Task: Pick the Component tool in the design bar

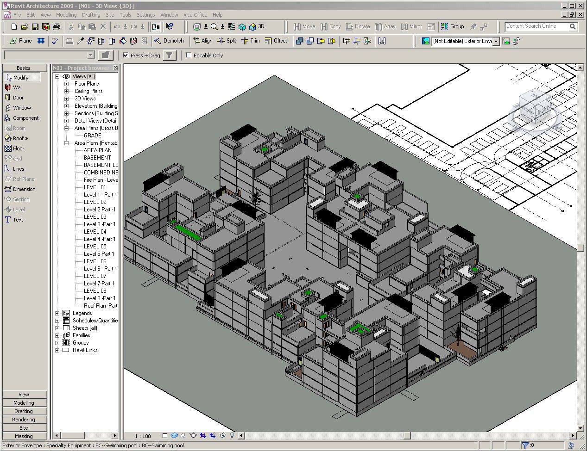Action: coord(21,118)
